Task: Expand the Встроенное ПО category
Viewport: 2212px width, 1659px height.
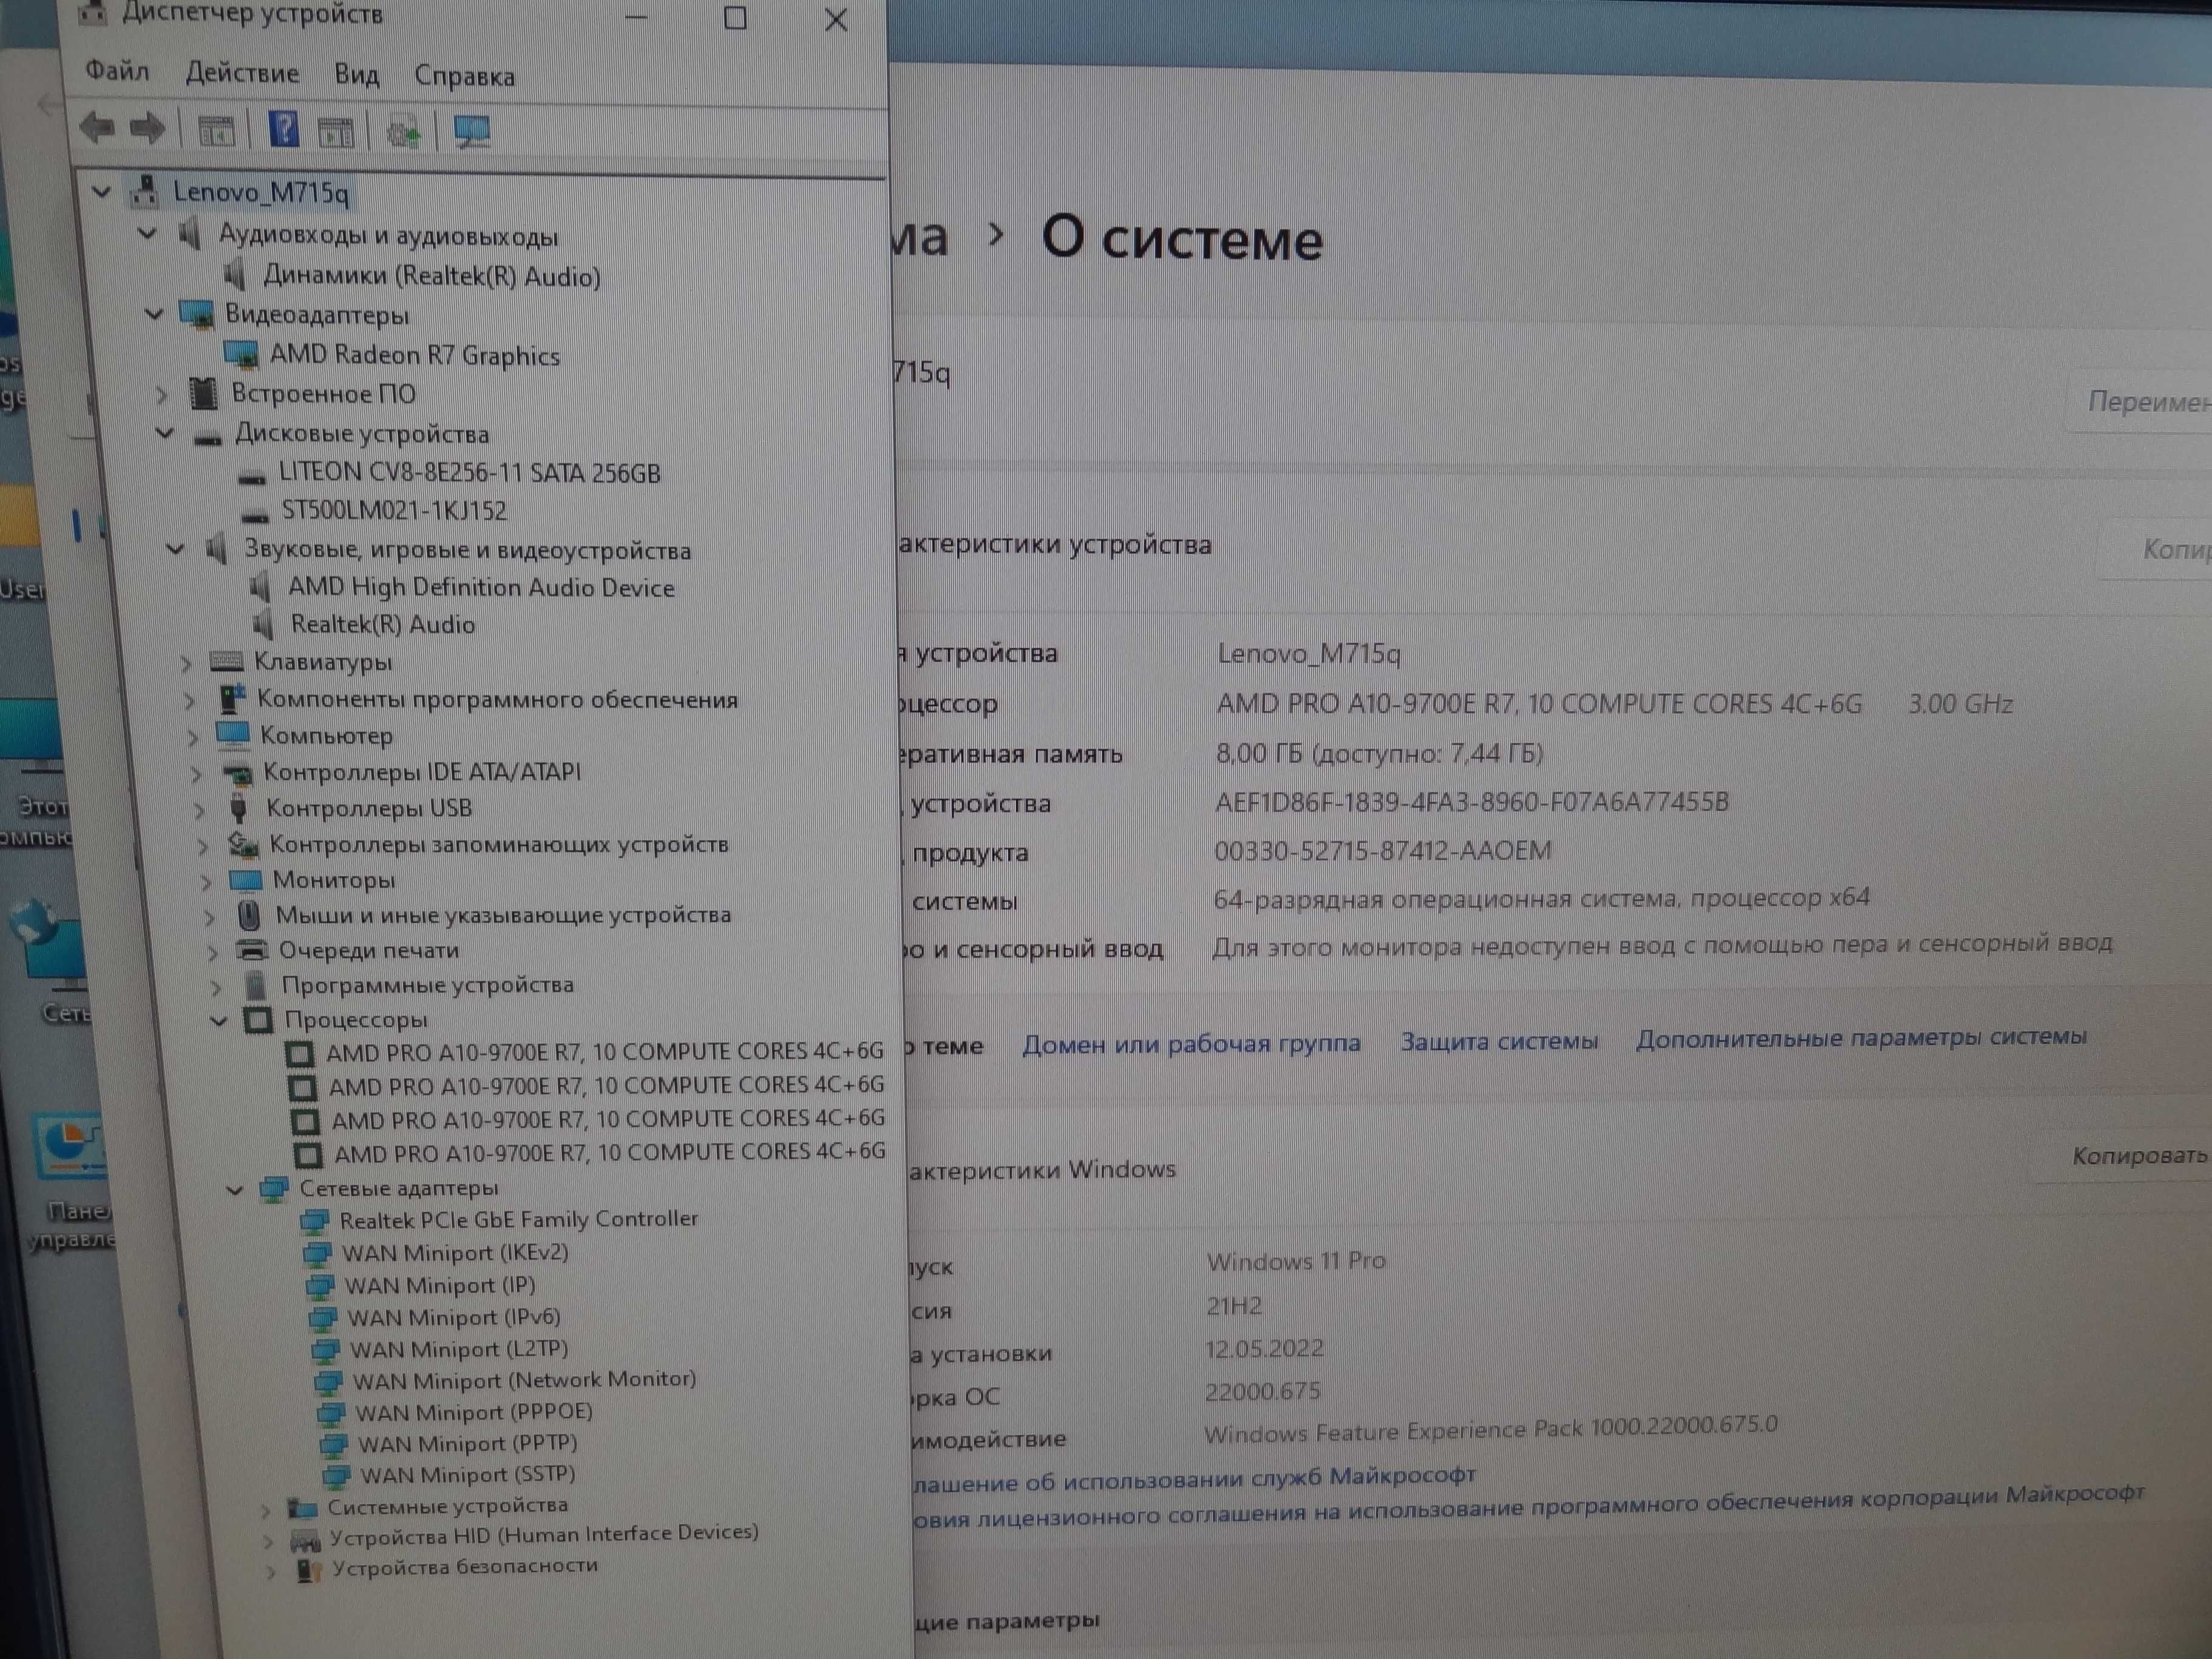Action: [x=162, y=394]
